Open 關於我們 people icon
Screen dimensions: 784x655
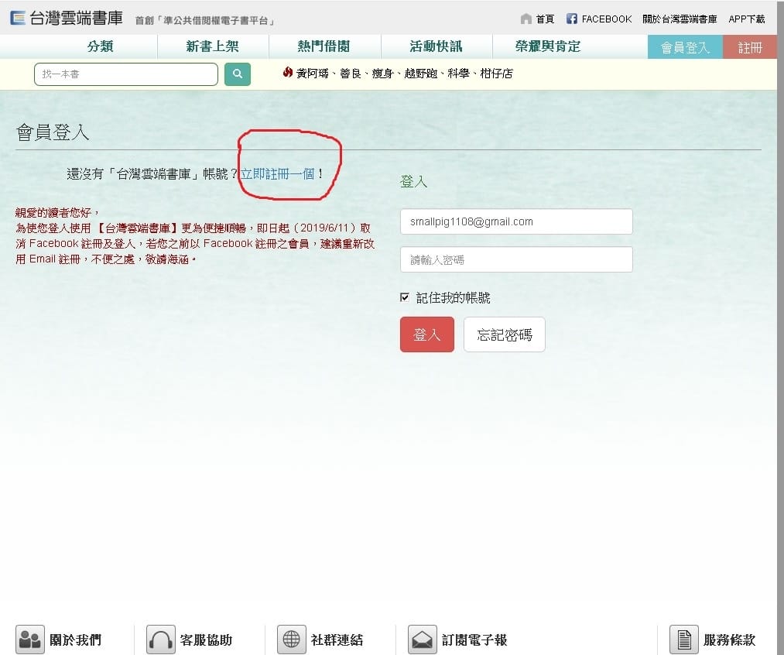[x=30, y=640]
